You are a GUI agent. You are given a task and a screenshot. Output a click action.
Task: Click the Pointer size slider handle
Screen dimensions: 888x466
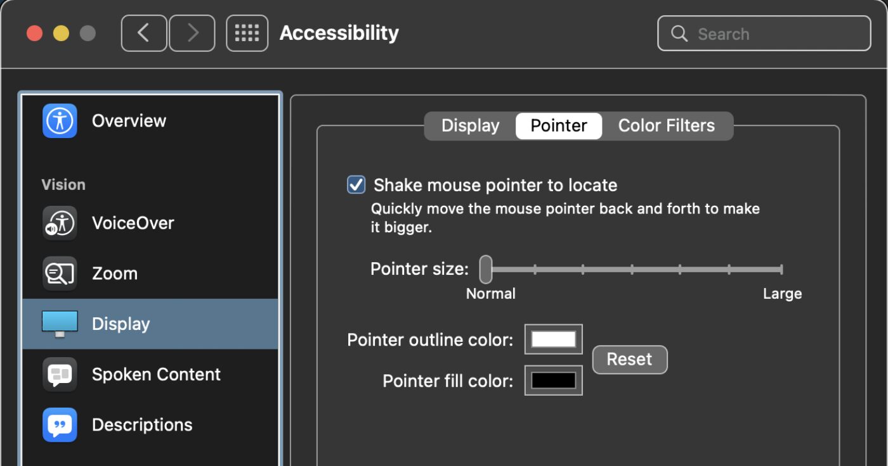(x=486, y=269)
